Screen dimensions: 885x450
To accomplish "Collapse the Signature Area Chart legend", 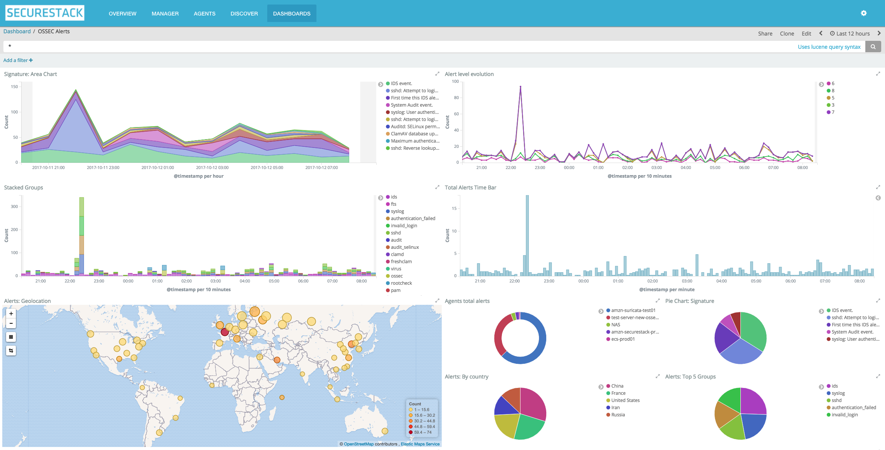I will click(x=381, y=84).
